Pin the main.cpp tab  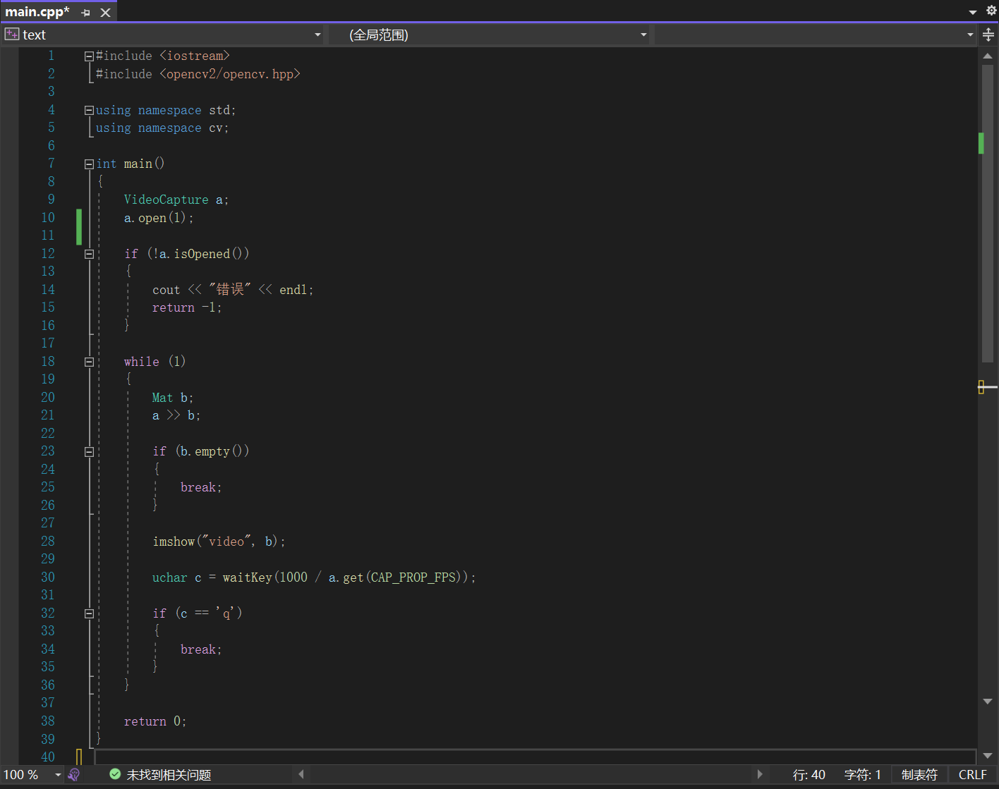(86, 13)
